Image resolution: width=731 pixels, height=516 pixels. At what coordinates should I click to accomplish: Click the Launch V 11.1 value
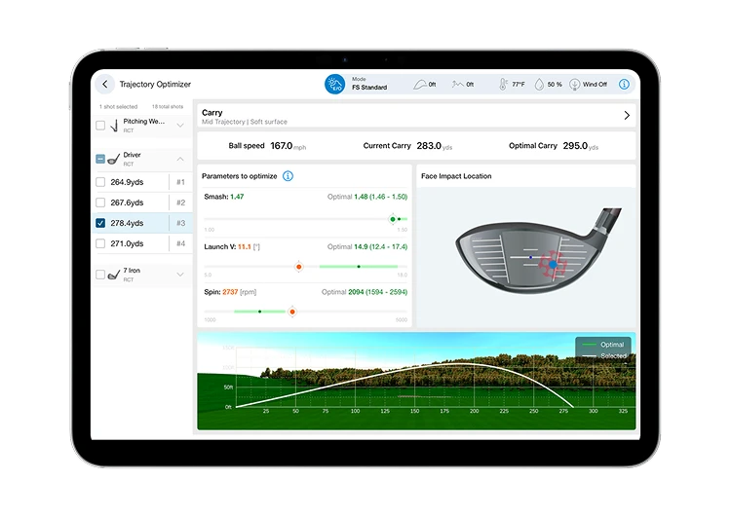245,247
